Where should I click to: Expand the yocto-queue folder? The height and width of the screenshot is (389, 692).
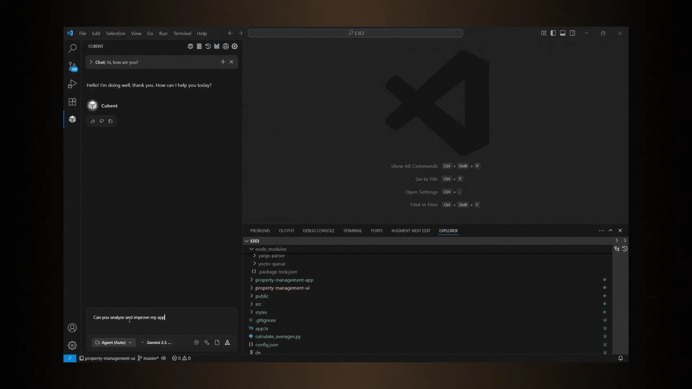[254, 264]
